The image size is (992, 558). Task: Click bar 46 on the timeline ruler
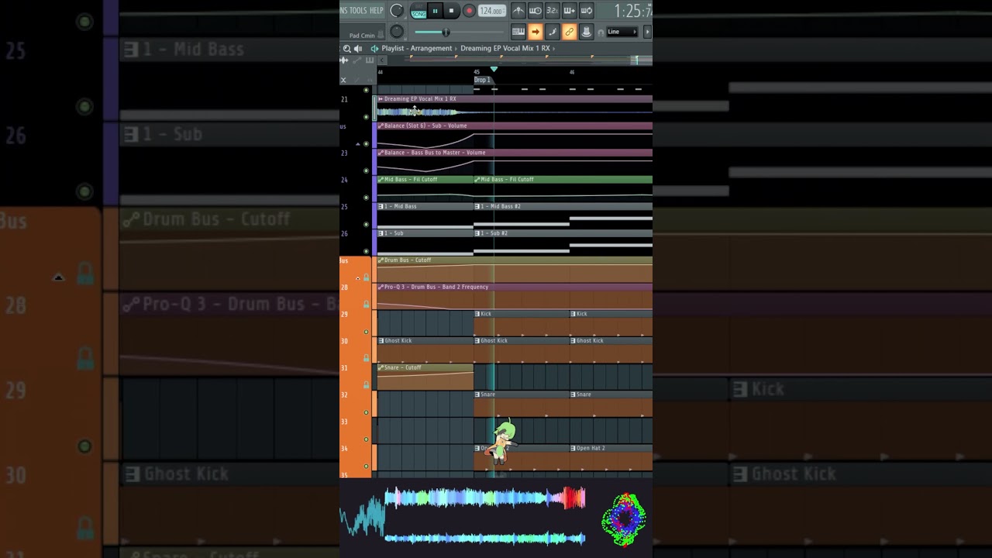pyautogui.click(x=572, y=72)
